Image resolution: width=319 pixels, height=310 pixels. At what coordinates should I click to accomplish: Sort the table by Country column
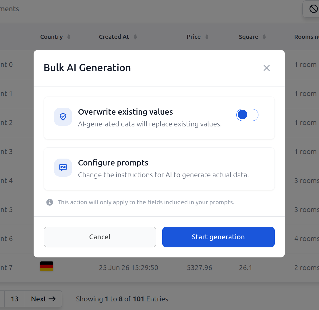coord(69,37)
